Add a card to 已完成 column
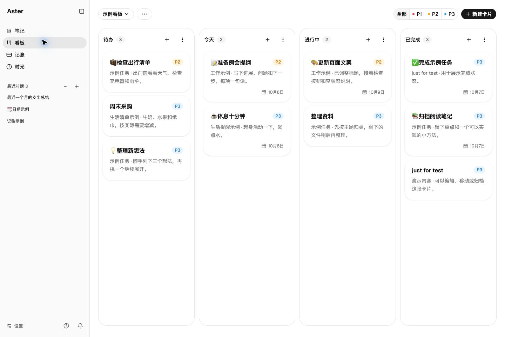 469,40
